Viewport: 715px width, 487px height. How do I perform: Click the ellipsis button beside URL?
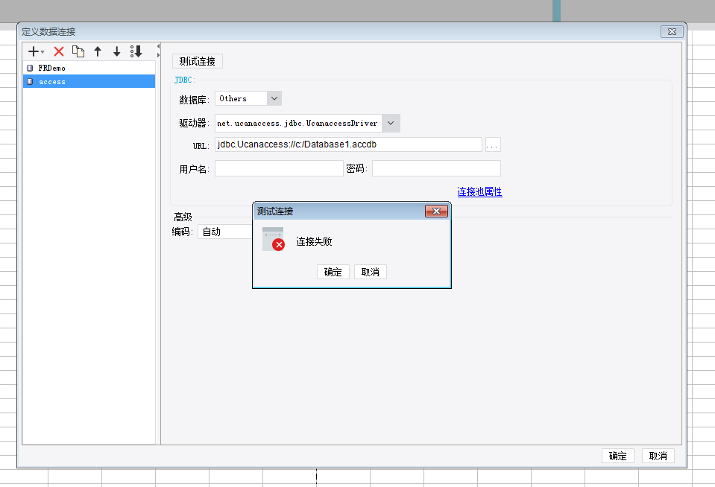coord(493,144)
